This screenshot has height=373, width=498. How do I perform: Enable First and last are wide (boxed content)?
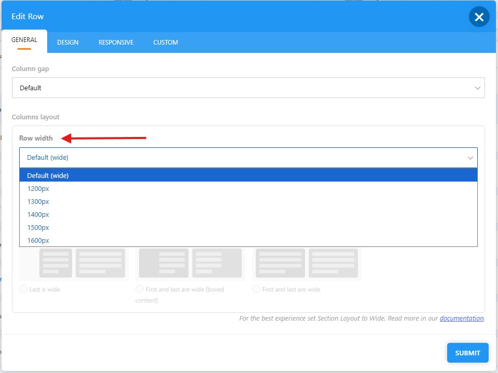[140, 289]
